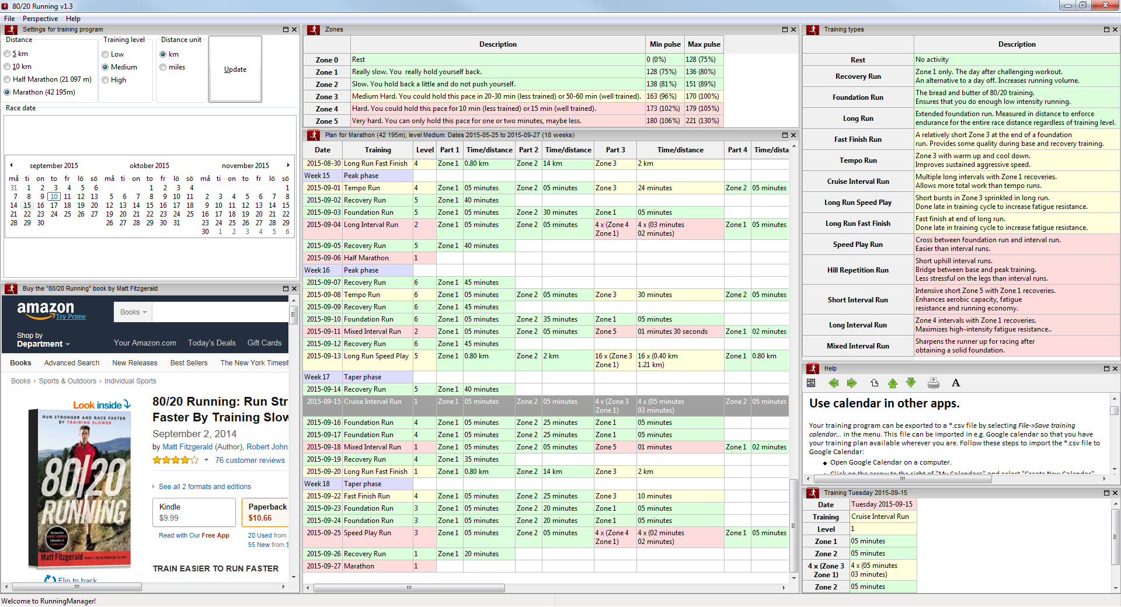Click the green Forward arrow in Help toolbar
Viewport: 1121px width, 607px height.
tap(852, 383)
